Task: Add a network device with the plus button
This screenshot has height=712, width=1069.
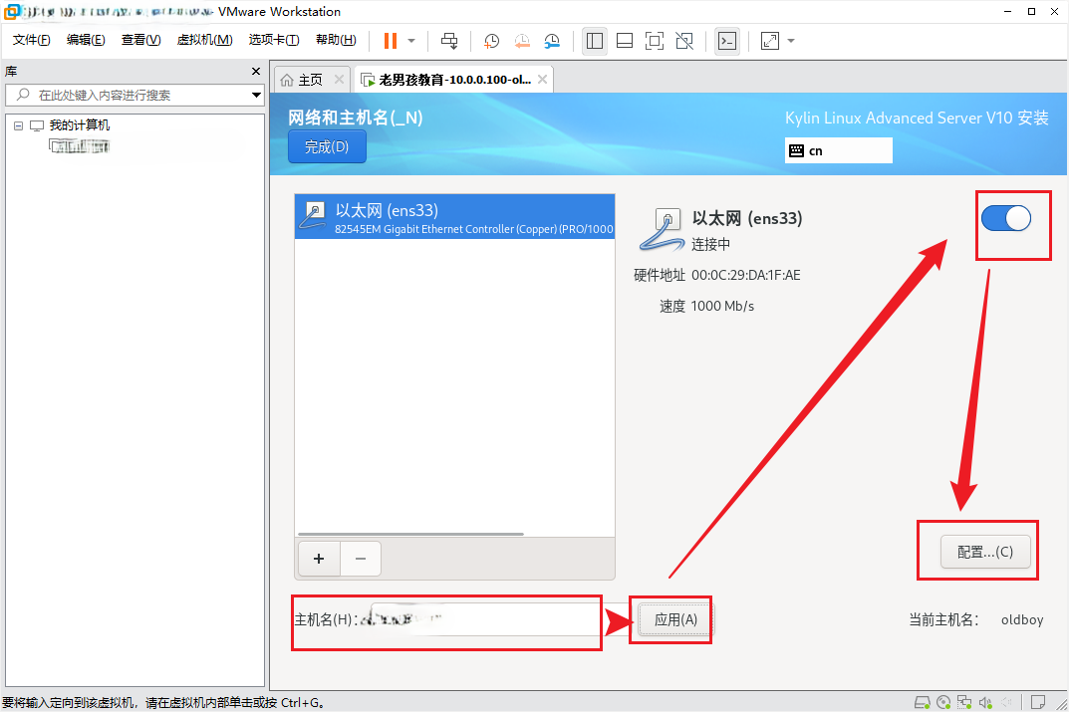Action: [x=319, y=559]
